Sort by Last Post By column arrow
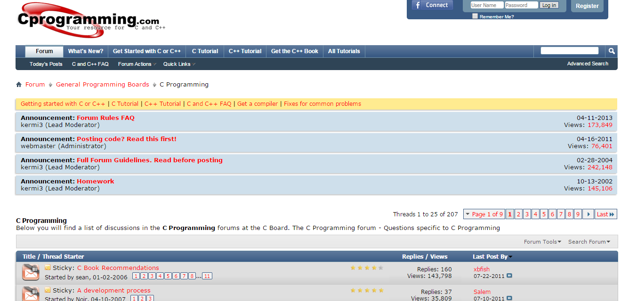This screenshot has height=301, width=629. point(511,257)
